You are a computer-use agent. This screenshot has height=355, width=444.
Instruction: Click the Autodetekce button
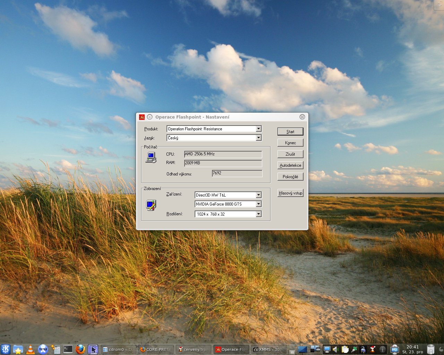[290, 165]
